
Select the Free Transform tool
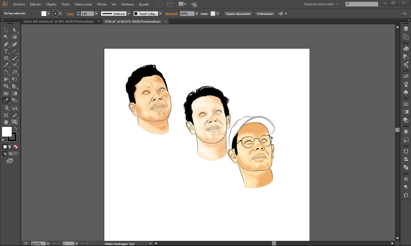pos(15,79)
